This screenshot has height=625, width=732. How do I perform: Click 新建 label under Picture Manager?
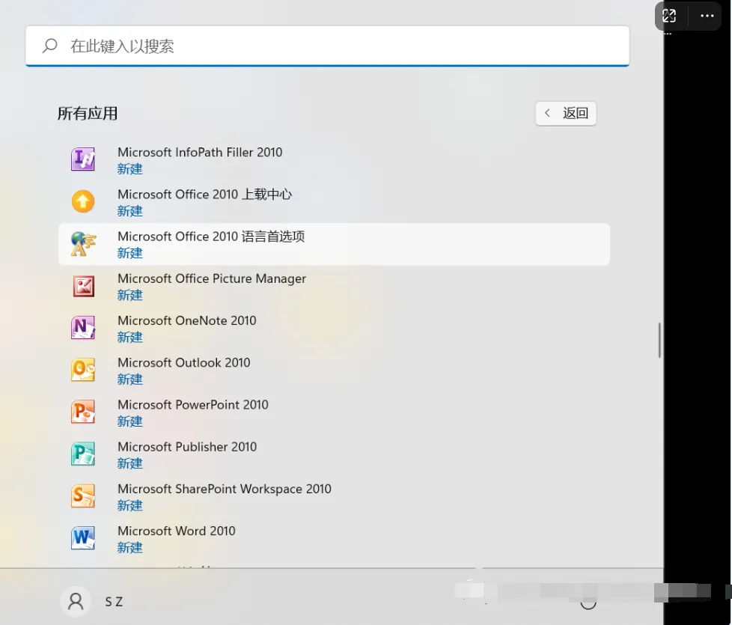point(129,295)
